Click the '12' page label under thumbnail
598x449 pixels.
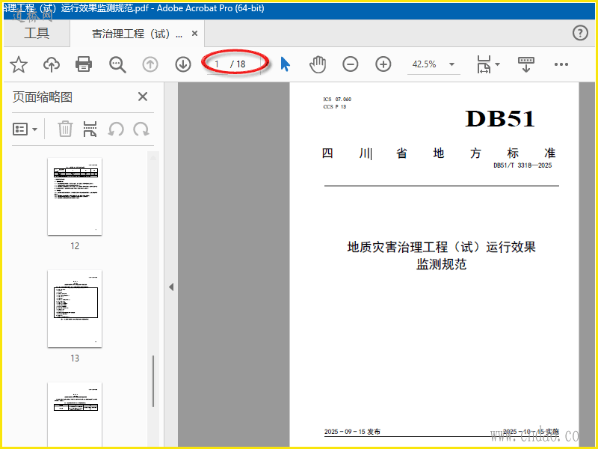tap(75, 246)
